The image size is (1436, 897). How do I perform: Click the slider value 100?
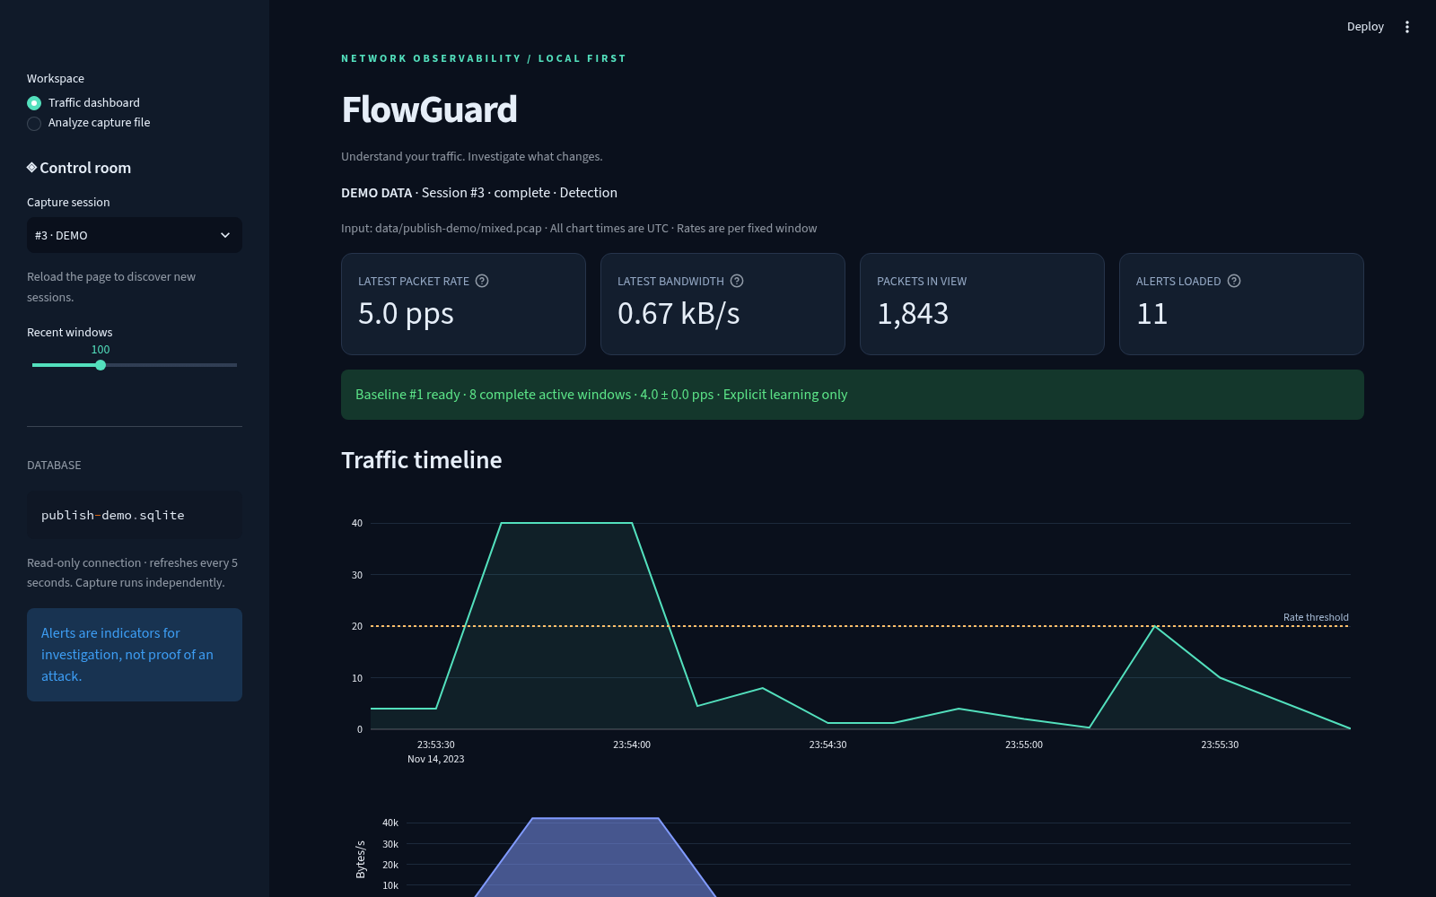click(101, 350)
